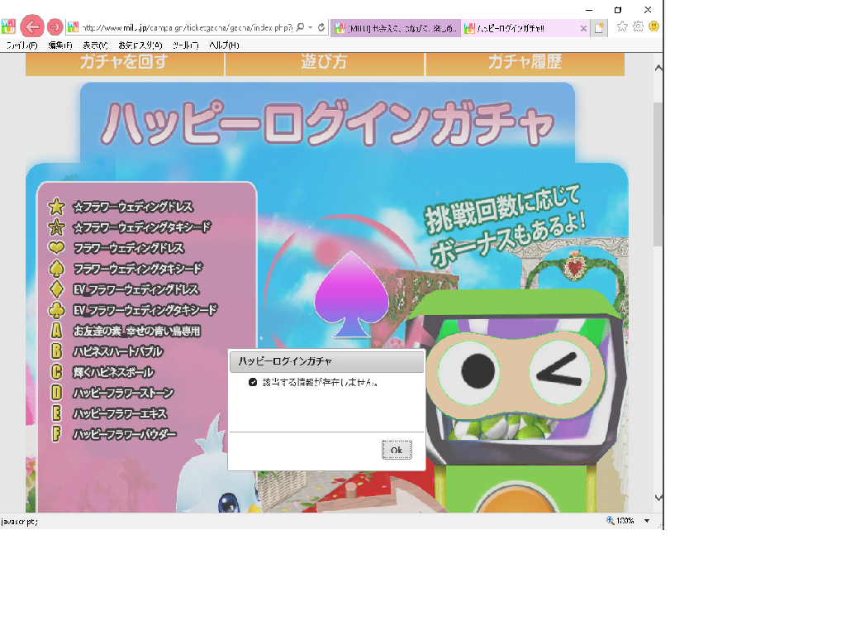846x635 pixels.
Task: Click the search magnifier in address bar
Action: 299,27
